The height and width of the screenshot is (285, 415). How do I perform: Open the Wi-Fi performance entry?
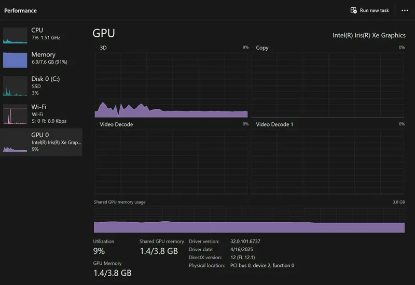[x=41, y=114]
